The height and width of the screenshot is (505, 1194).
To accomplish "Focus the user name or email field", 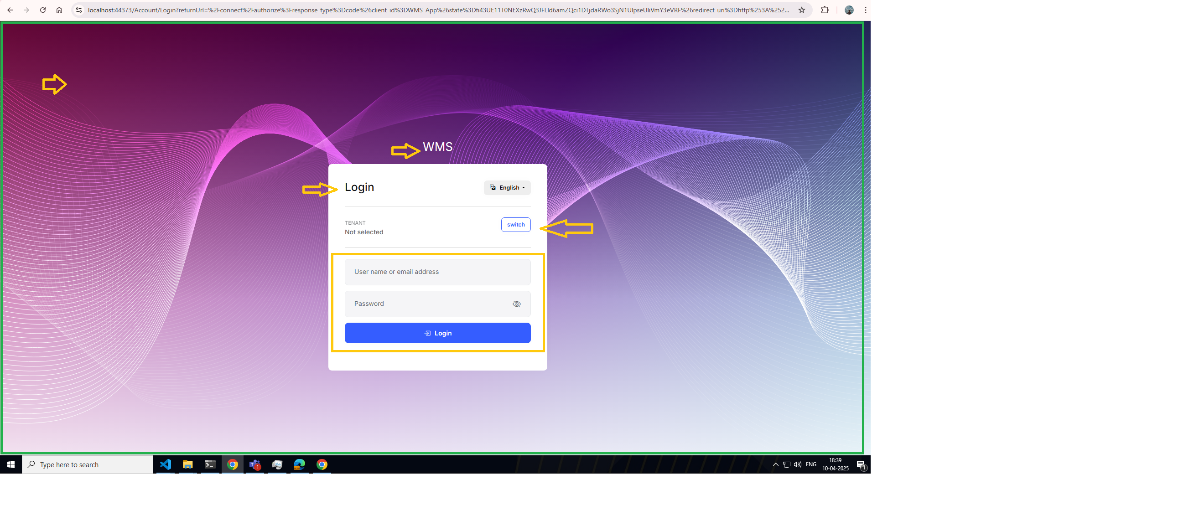I will pos(437,272).
